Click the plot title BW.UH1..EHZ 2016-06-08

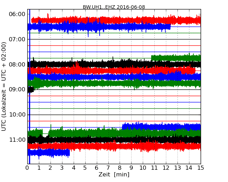coord(114,7)
